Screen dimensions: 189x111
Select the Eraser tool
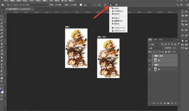tap(2, 51)
